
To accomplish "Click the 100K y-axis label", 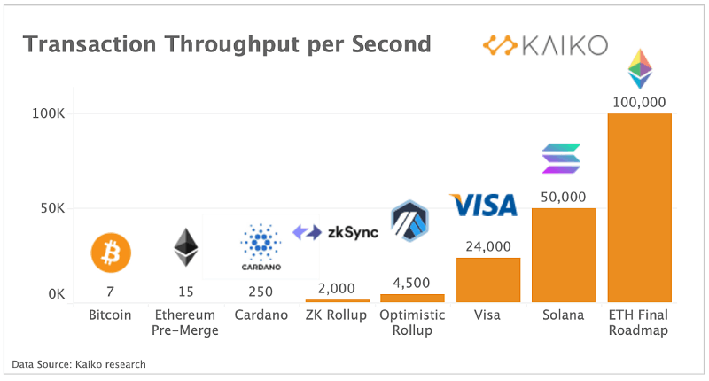I will 47,114.
